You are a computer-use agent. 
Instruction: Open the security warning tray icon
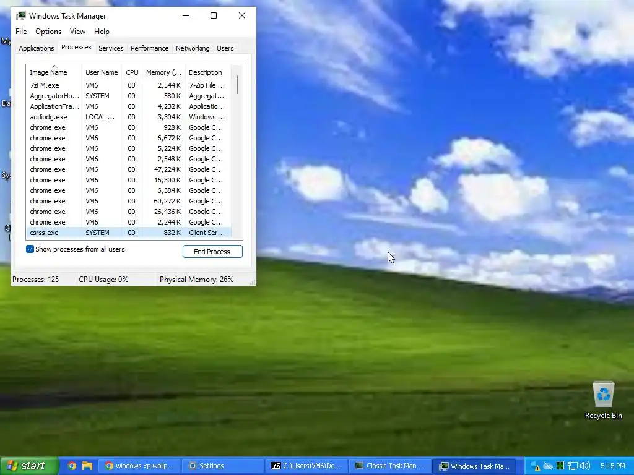536,466
